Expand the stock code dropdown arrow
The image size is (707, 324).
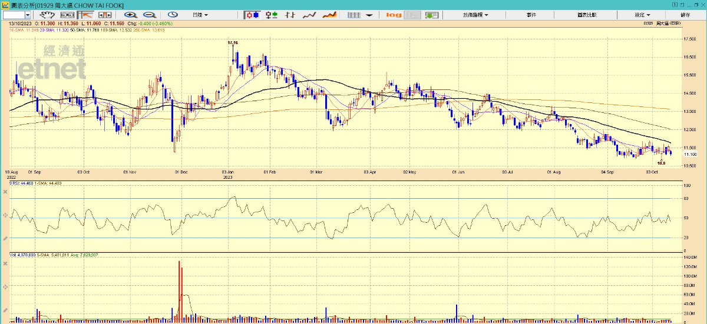28,14
